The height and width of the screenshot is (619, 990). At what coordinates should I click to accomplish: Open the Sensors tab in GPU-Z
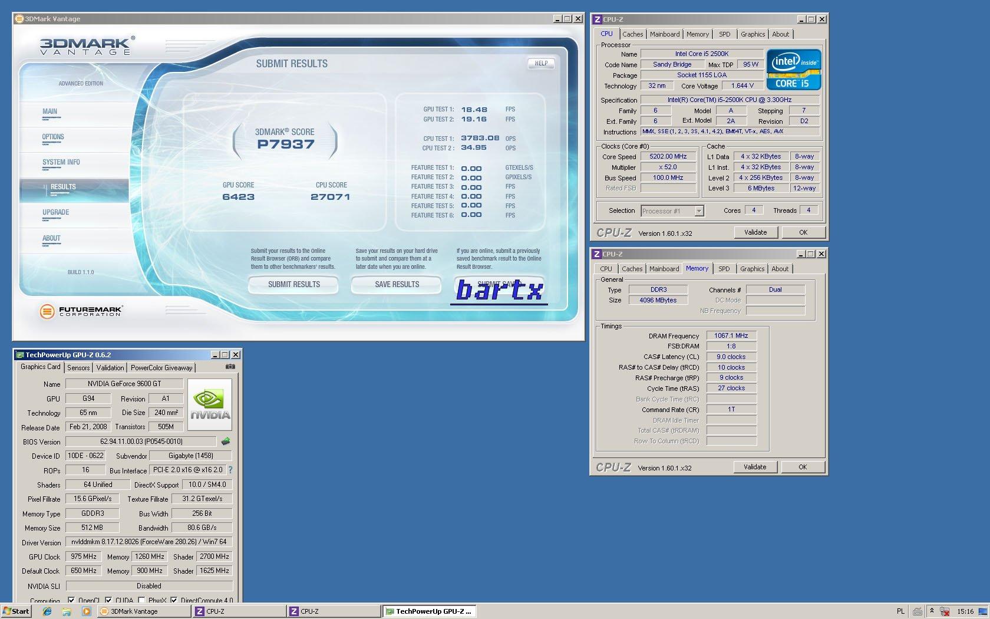(x=78, y=367)
